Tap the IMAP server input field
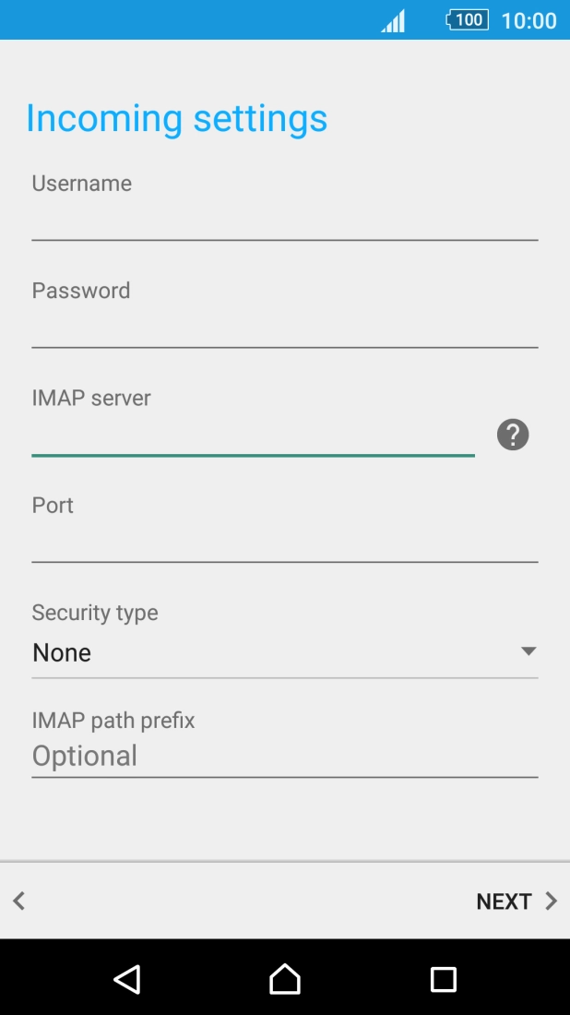The height and width of the screenshot is (1015, 570). [x=253, y=436]
